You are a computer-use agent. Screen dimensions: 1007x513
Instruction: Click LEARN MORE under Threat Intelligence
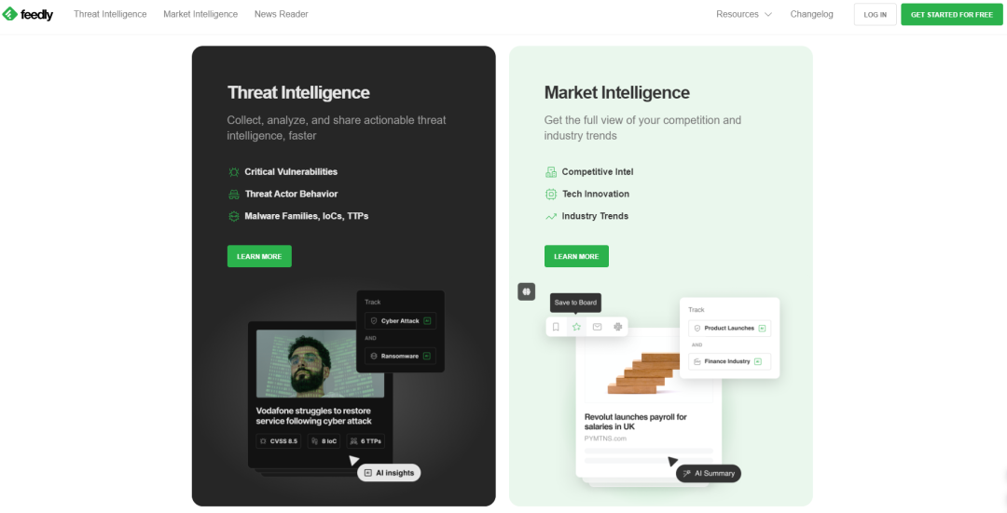click(259, 257)
